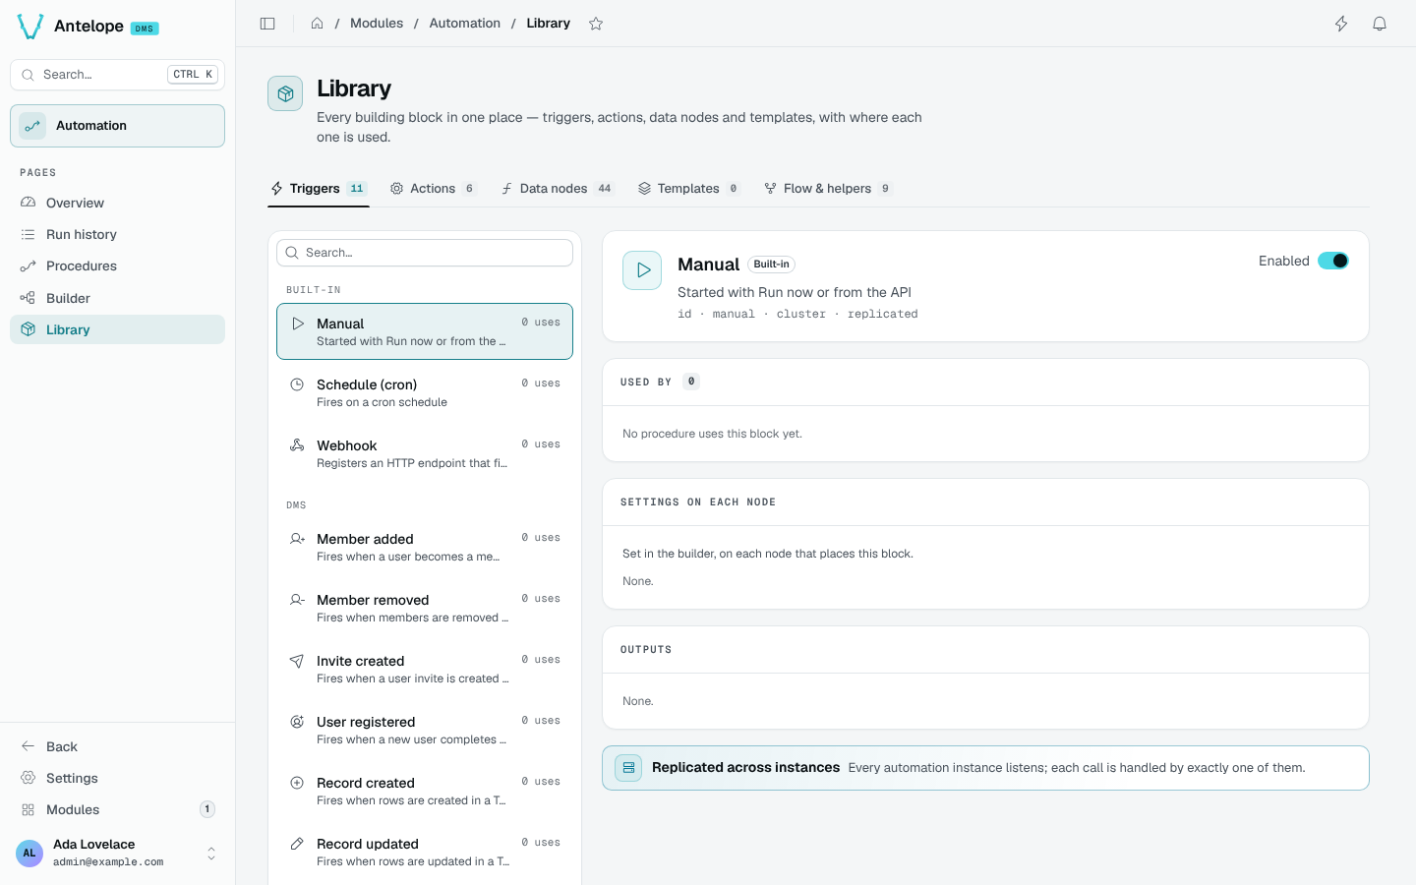Click the Automation breadcrumb link

click(x=464, y=24)
